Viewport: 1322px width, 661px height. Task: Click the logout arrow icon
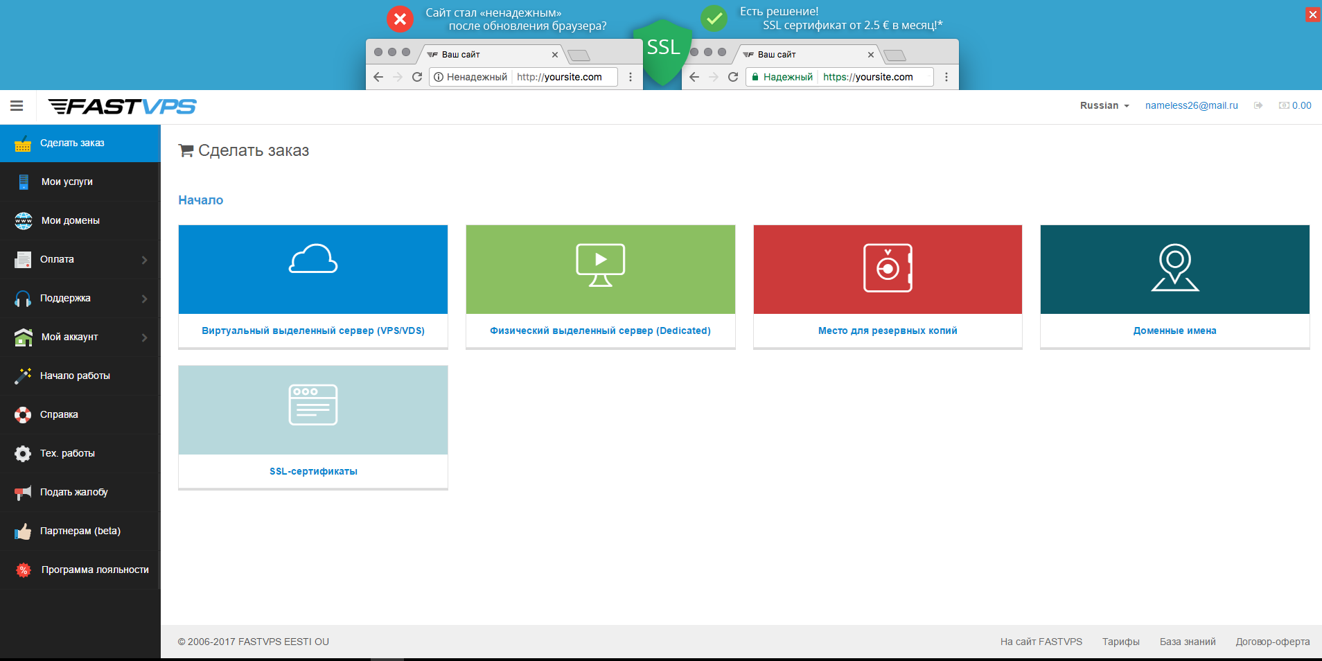(1258, 105)
